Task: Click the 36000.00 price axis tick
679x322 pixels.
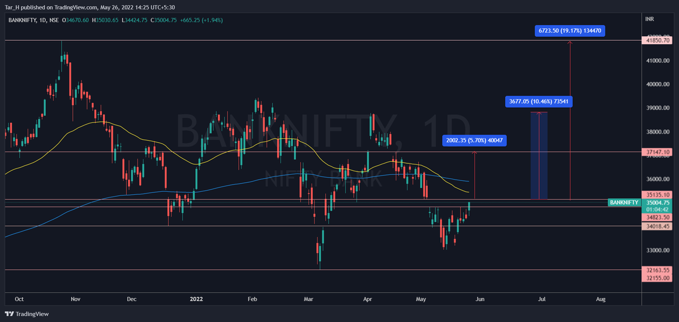Action: [x=659, y=179]
